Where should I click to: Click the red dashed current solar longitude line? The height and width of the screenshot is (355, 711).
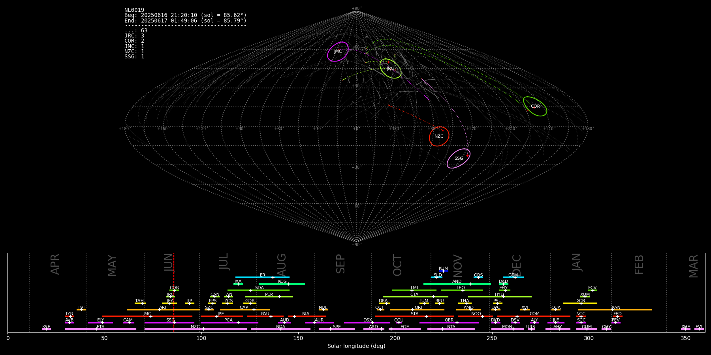[174, 292]
